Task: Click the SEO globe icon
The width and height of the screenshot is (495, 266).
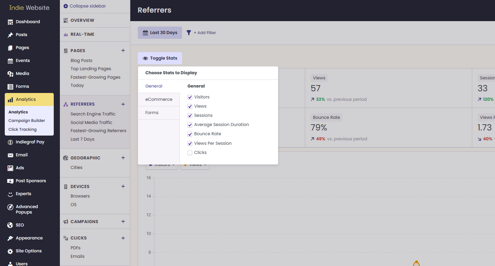Action: click(x=10, y=225)
